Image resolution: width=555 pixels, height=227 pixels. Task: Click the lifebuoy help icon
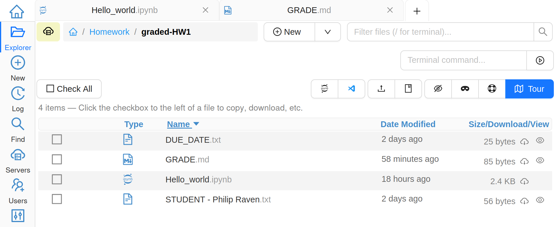[x=492, y=89]
